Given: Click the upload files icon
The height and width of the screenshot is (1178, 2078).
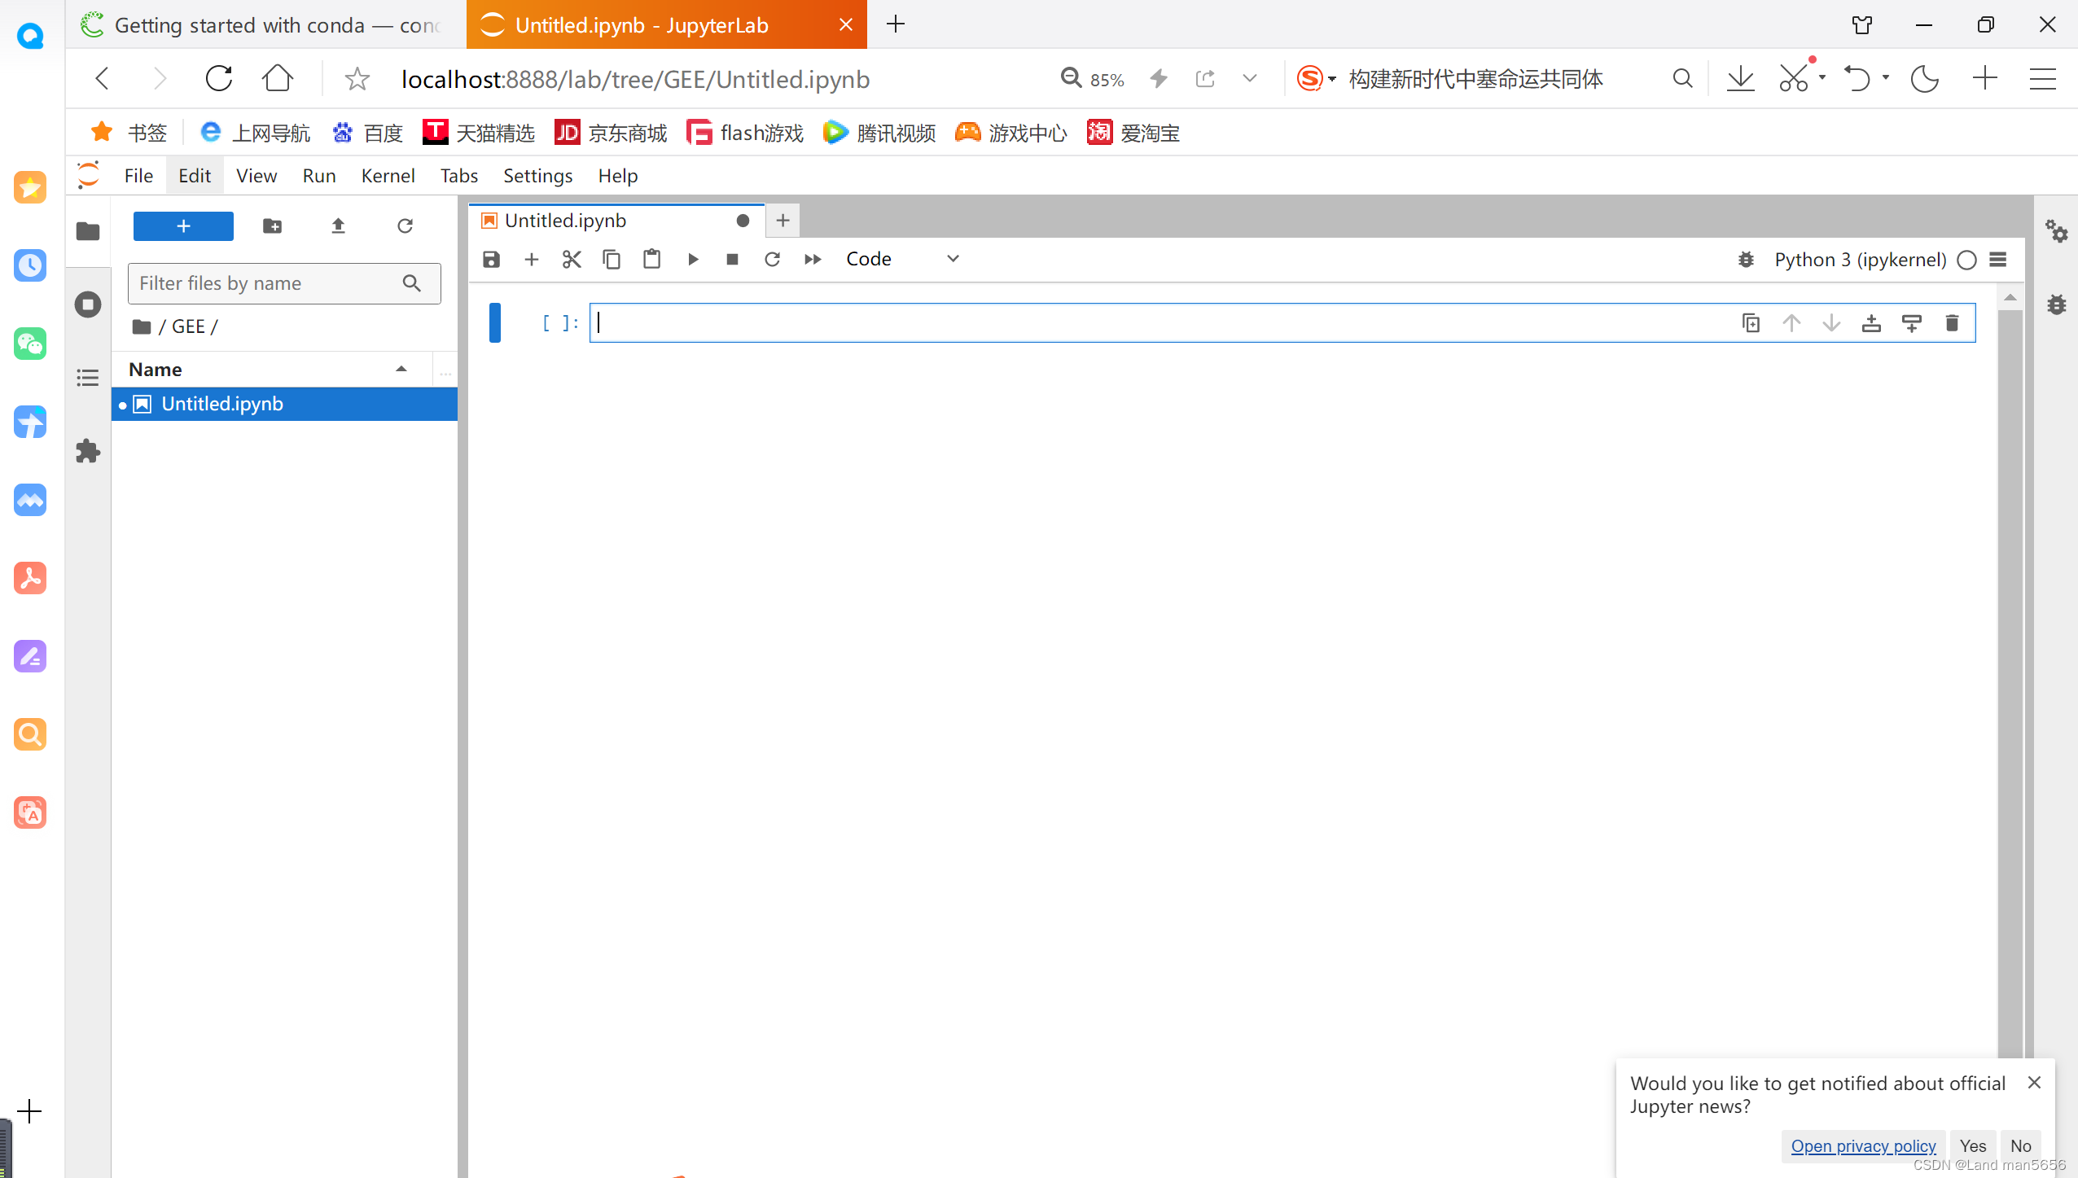Looking at the screenshot, I should pos(338,226).
